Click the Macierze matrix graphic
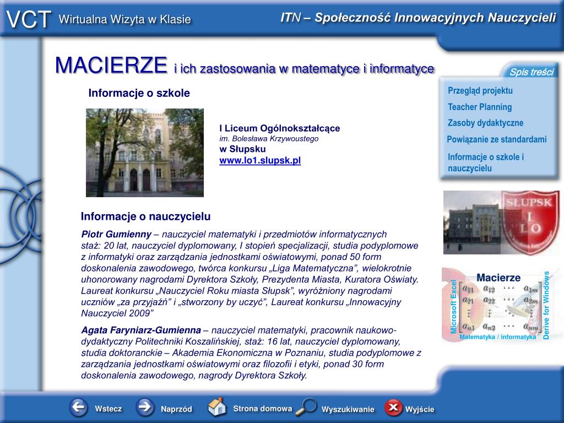Viewport: 564px width, 423px height. pyautogui.click(x=499, y=305)
